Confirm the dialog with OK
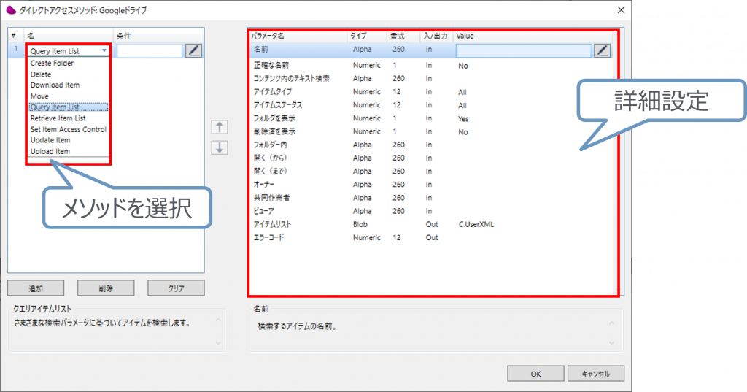The image size is (747, 392). point(535,374)
